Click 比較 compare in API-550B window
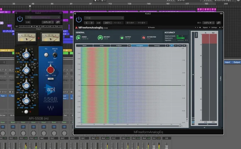This screenshot has height=149, width=241. point(28,22)
